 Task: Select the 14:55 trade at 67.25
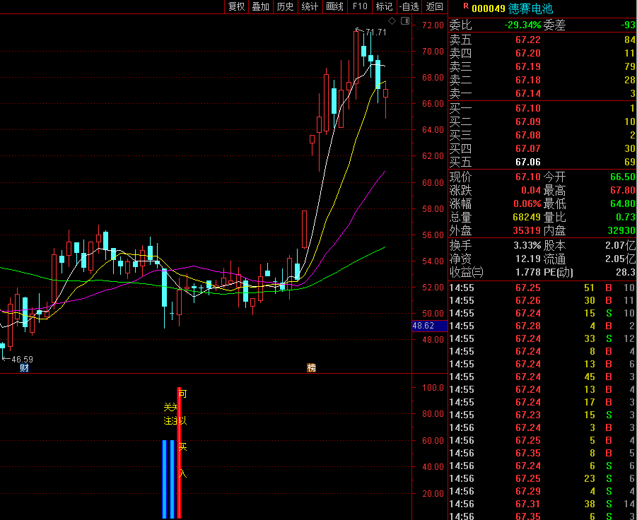pyautogui.click(x=542, y=288)
